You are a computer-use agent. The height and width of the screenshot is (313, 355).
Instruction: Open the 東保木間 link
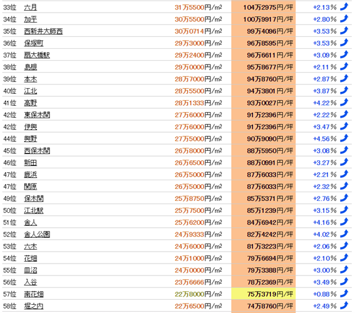coord(37,115)
